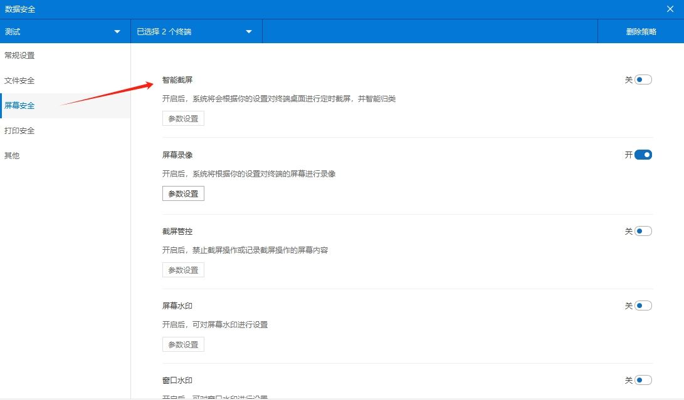684x400 pixels.
Task: Click the 开启后，禁止截屏操作 description text
Action: click(245, 250)
